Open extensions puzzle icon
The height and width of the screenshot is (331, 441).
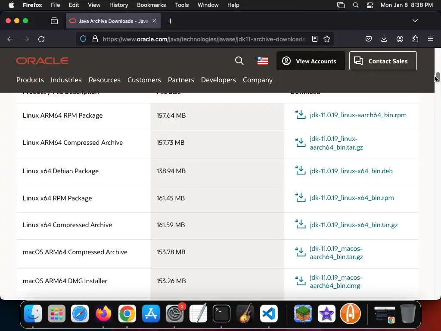pyautogui.click(x=415, y=39)
